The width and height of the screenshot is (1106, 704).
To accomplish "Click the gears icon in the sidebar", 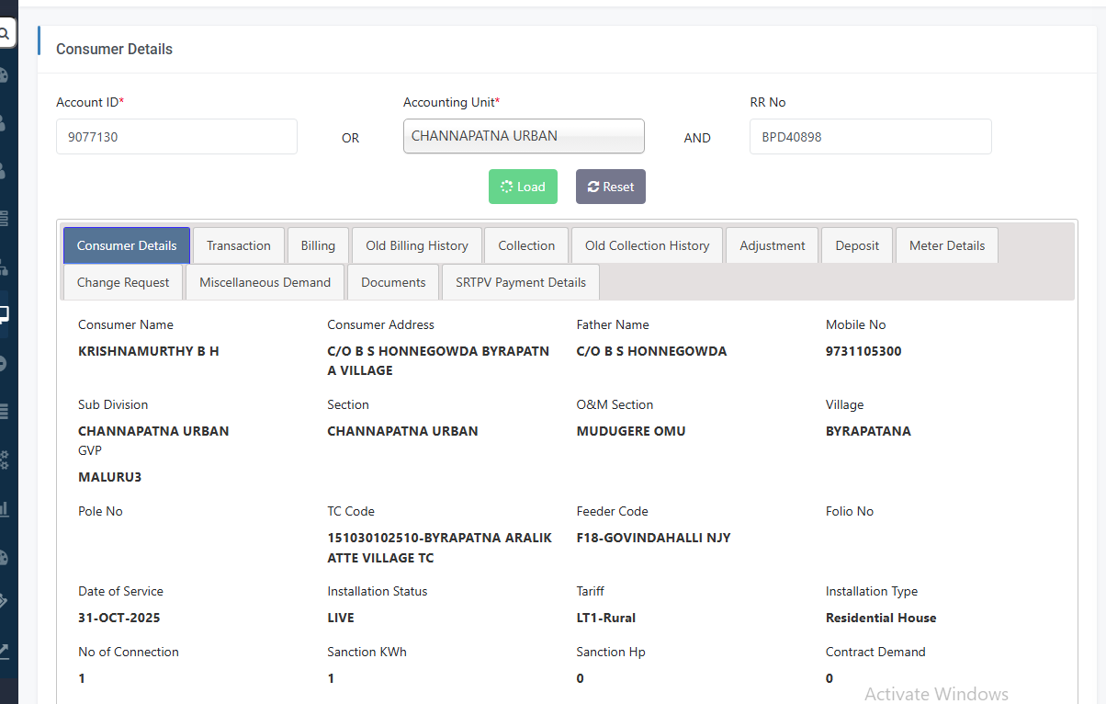I will (x=5, y=460).
